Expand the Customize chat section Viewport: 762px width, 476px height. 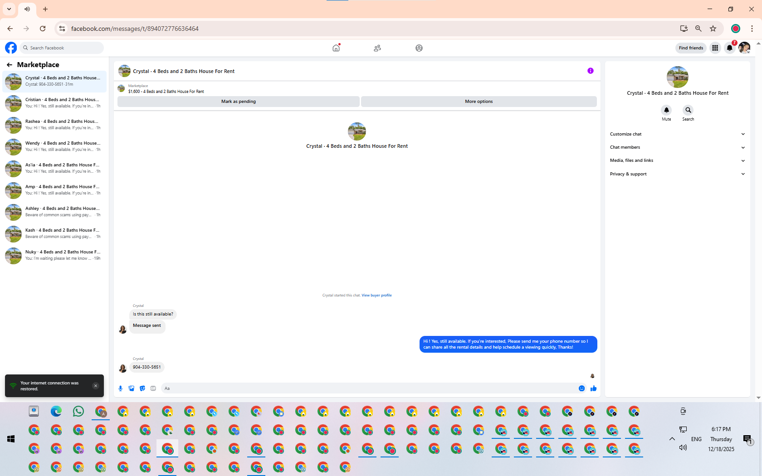point(678,134)
